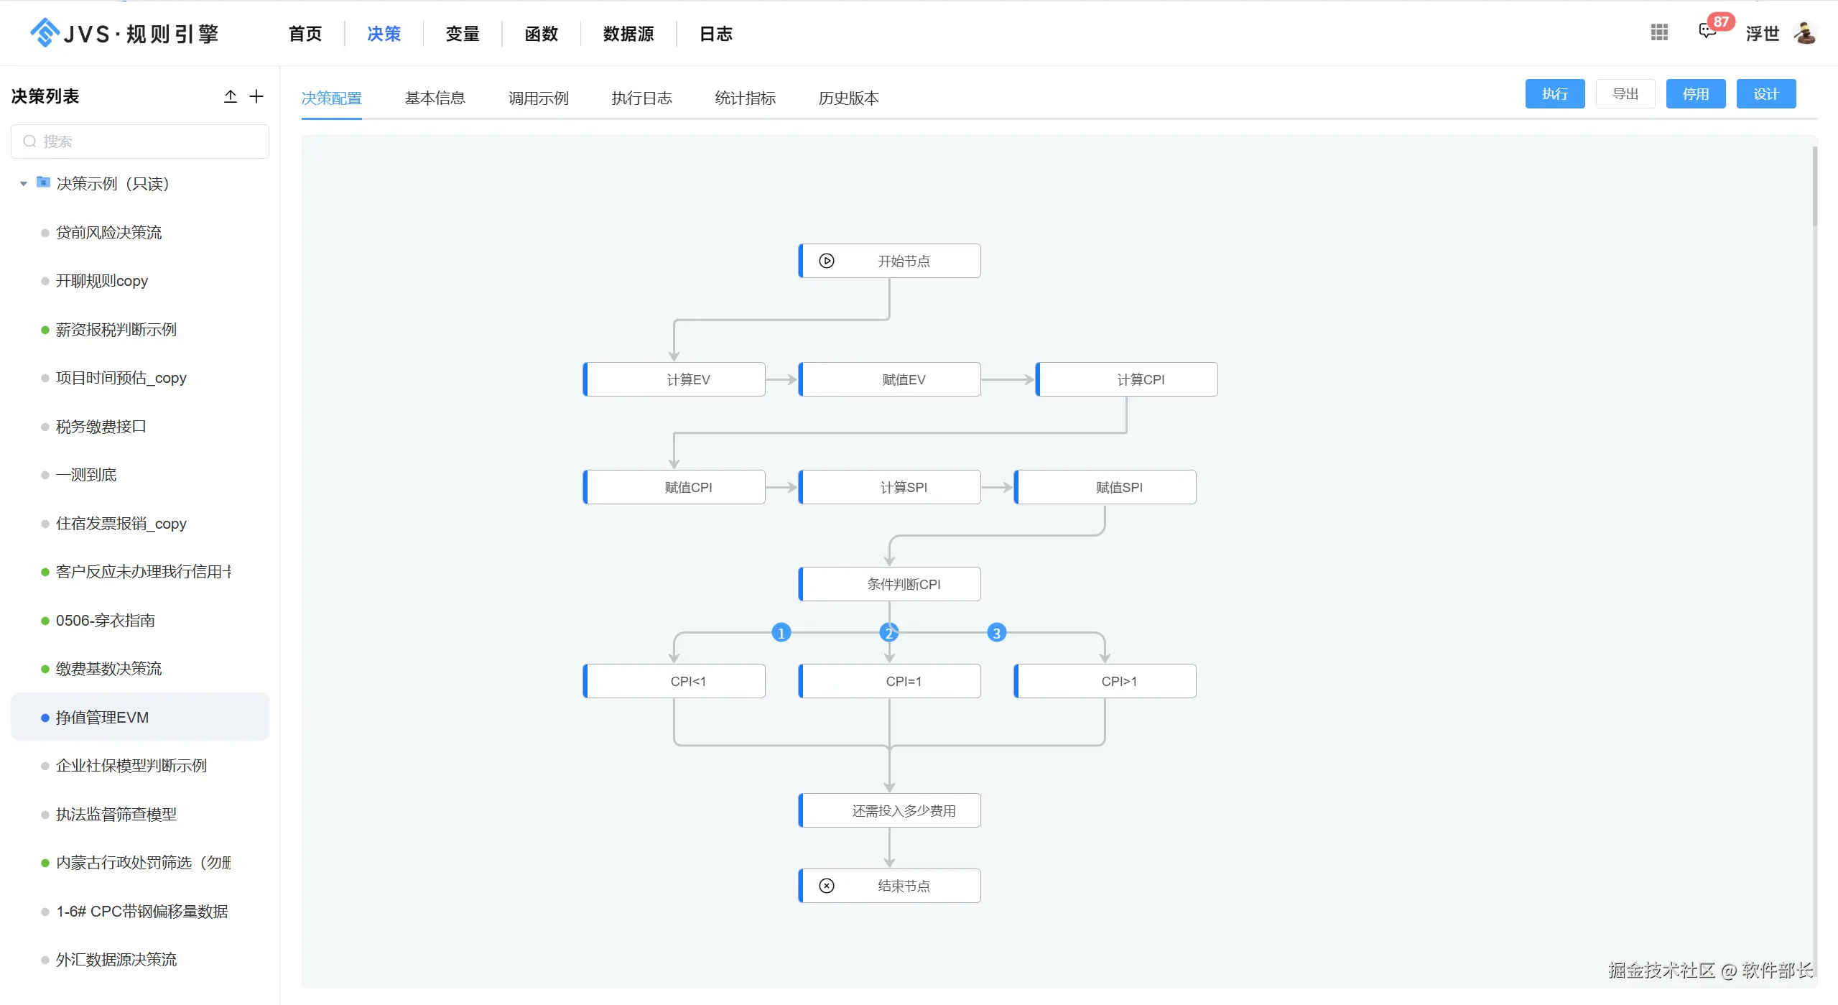Select 缴费基数决策流 in the list

(x=108, y=669)
